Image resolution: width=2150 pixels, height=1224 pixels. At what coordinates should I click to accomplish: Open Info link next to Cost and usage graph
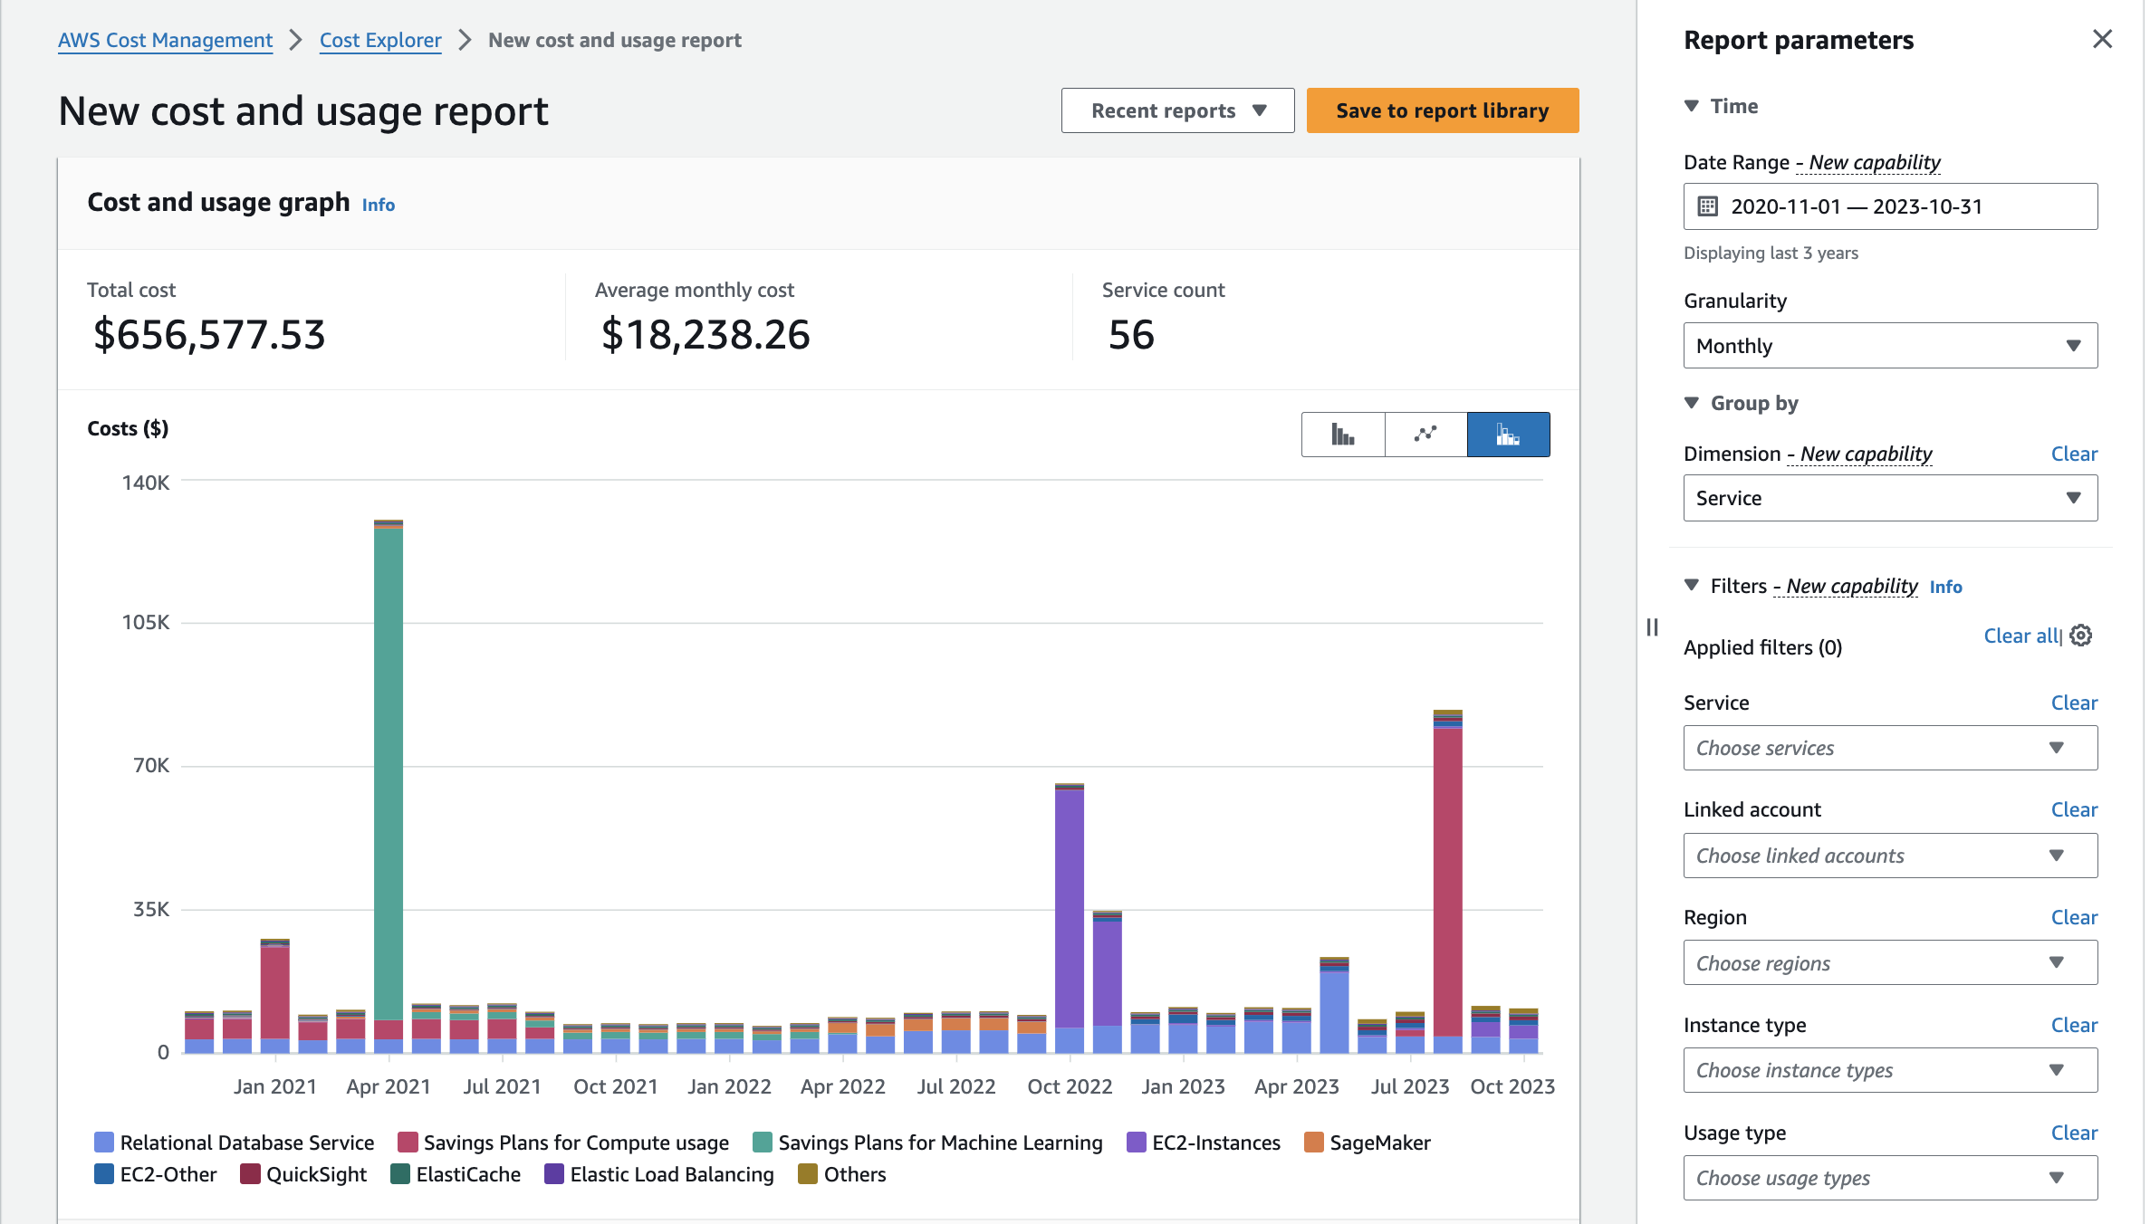379,205
